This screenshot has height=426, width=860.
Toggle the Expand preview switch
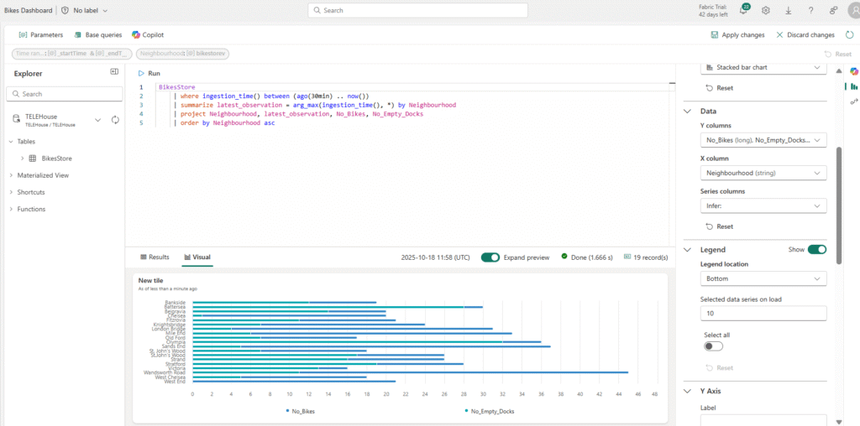pos(490,257)
